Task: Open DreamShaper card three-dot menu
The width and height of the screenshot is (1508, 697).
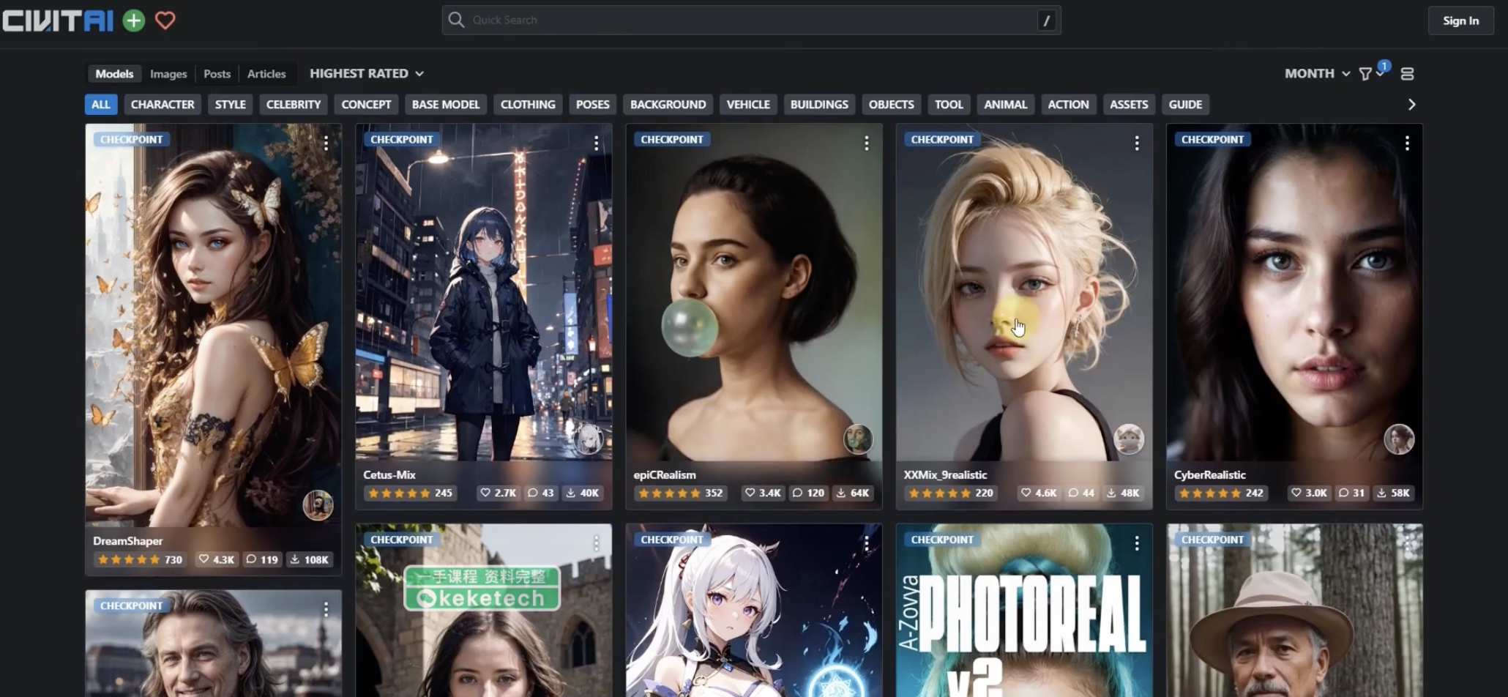Action: 326,143
